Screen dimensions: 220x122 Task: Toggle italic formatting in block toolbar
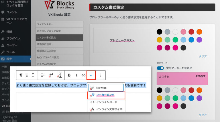tap(76, 75)
